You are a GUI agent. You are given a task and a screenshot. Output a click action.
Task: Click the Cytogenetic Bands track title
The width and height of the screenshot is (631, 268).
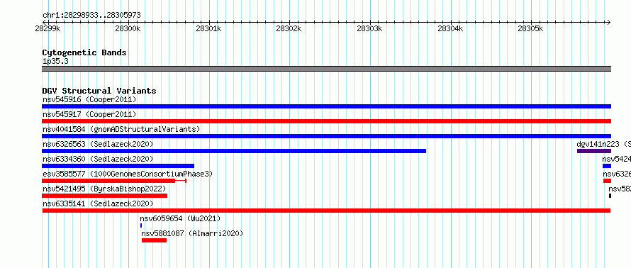84,52
